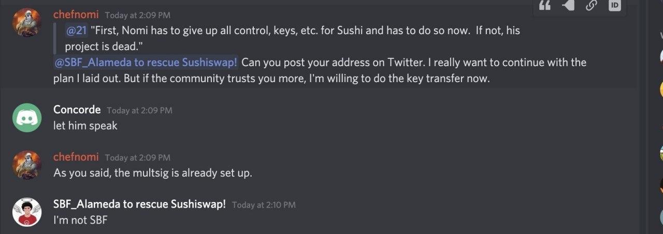Copy message link via chain icon
The width and height of the screenshot is (663, 234).
pos(591,5)
